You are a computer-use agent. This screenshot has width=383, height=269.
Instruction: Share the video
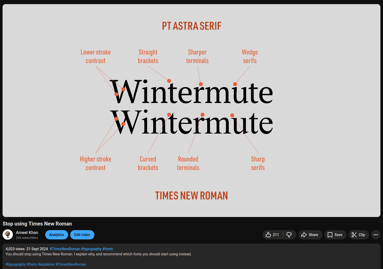310,235
